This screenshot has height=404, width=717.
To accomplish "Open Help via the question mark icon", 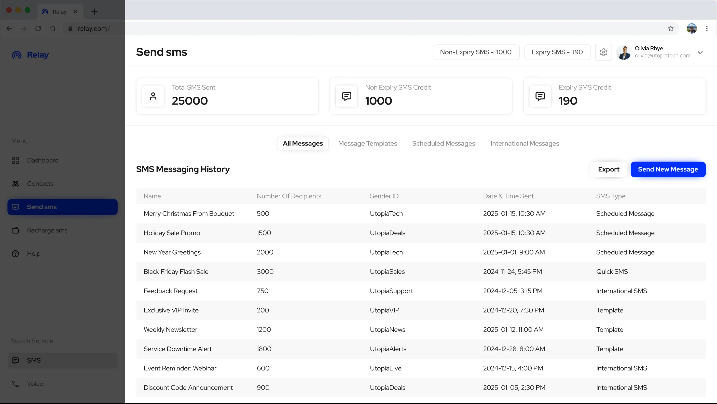I will pyautogui.click(x=15, y=254).
